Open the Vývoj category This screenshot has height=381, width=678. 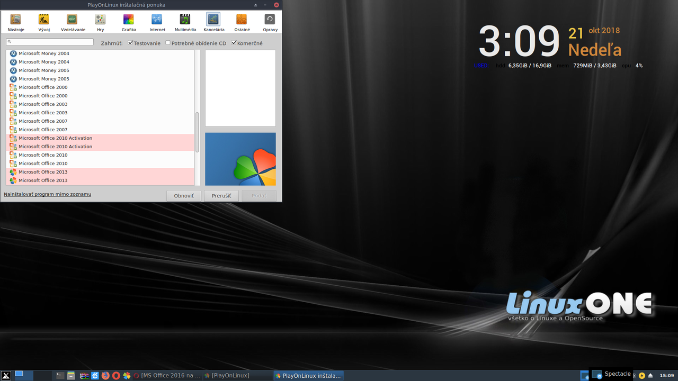[44, 23]
